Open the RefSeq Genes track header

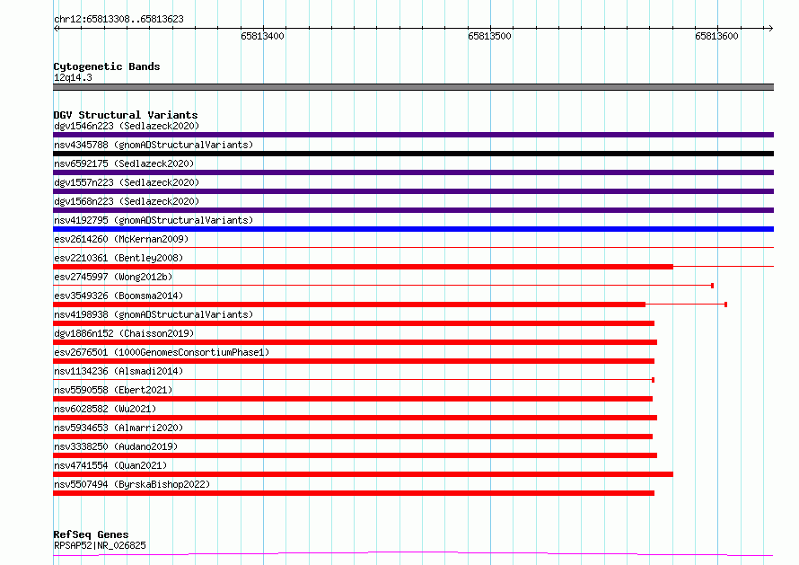tap(91, 534)
